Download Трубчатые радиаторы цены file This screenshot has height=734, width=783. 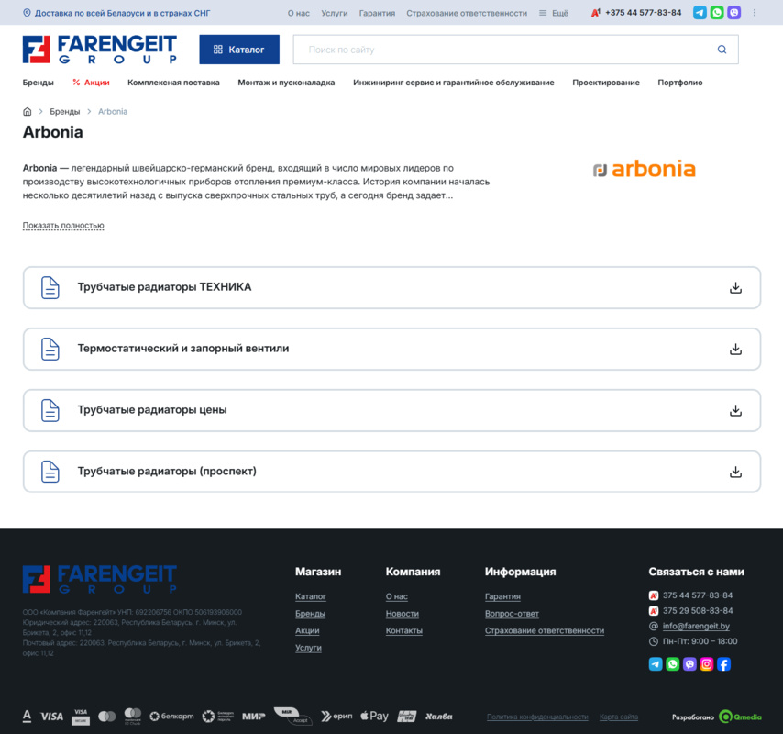click(735, 411)
